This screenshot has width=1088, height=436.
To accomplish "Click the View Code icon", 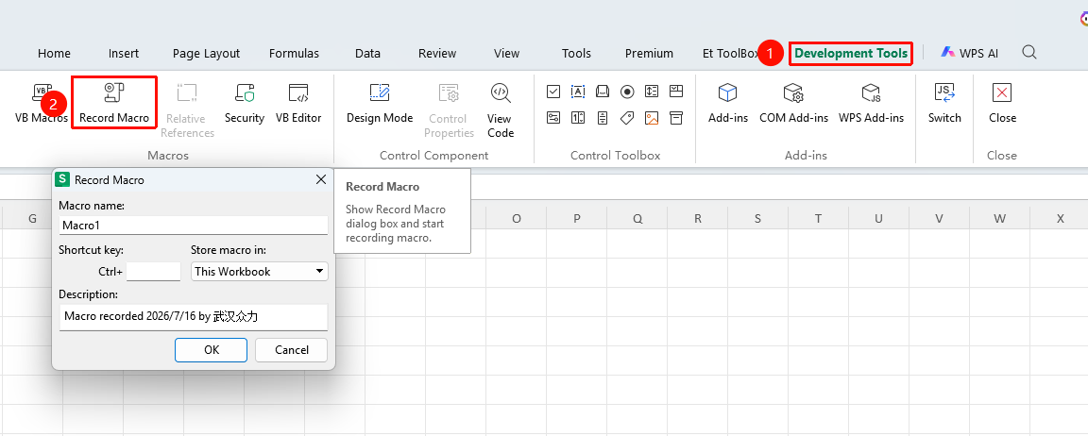I will pyautogui.click(x=501, y=92).
